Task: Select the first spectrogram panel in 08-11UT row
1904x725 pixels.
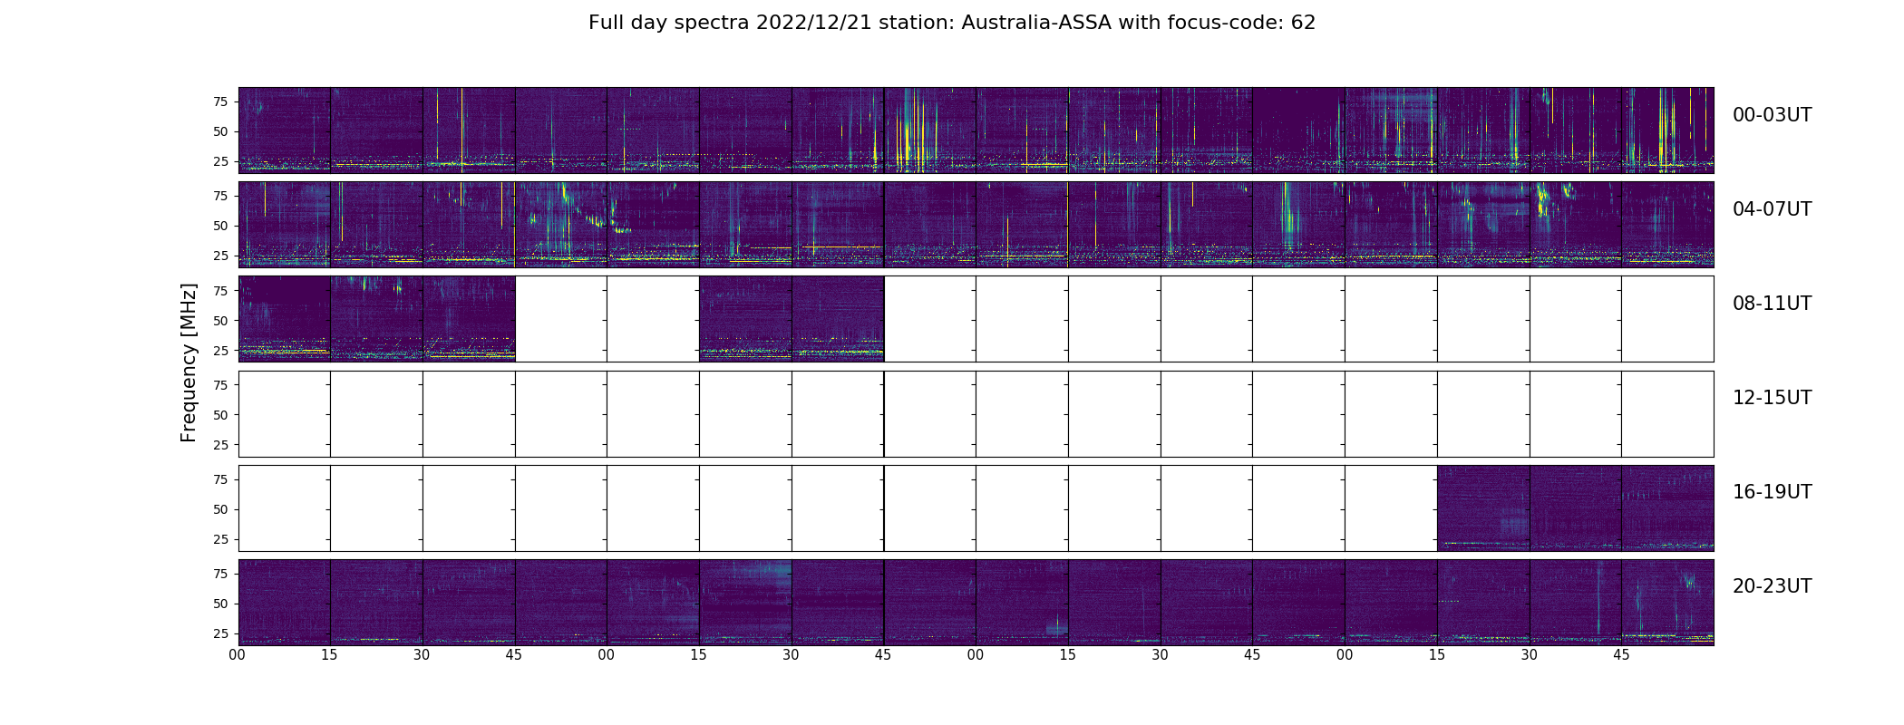Action: point(285,319)
